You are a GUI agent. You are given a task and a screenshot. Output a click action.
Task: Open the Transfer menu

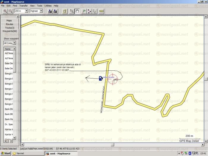23,6
